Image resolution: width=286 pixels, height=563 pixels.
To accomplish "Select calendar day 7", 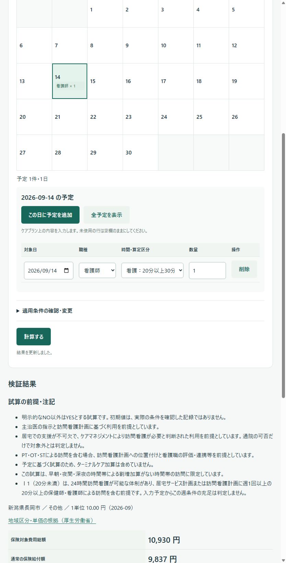I will (70, 45).
